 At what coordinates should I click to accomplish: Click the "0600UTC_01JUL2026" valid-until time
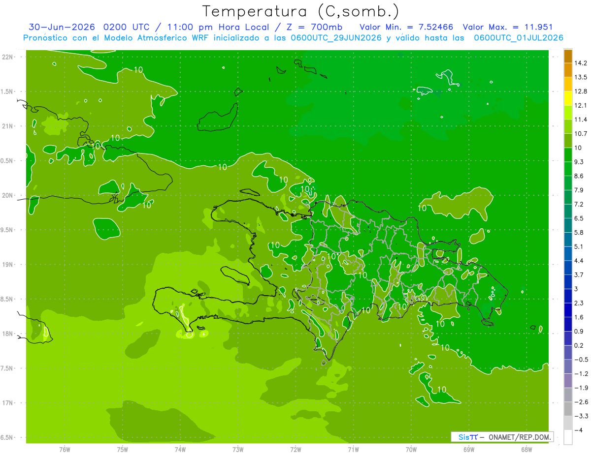click(519, 38)
